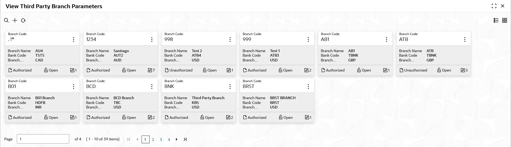511x147 pixels.
Task: Click the modification count icon on card 1234
Action: [x=150, y=70]
